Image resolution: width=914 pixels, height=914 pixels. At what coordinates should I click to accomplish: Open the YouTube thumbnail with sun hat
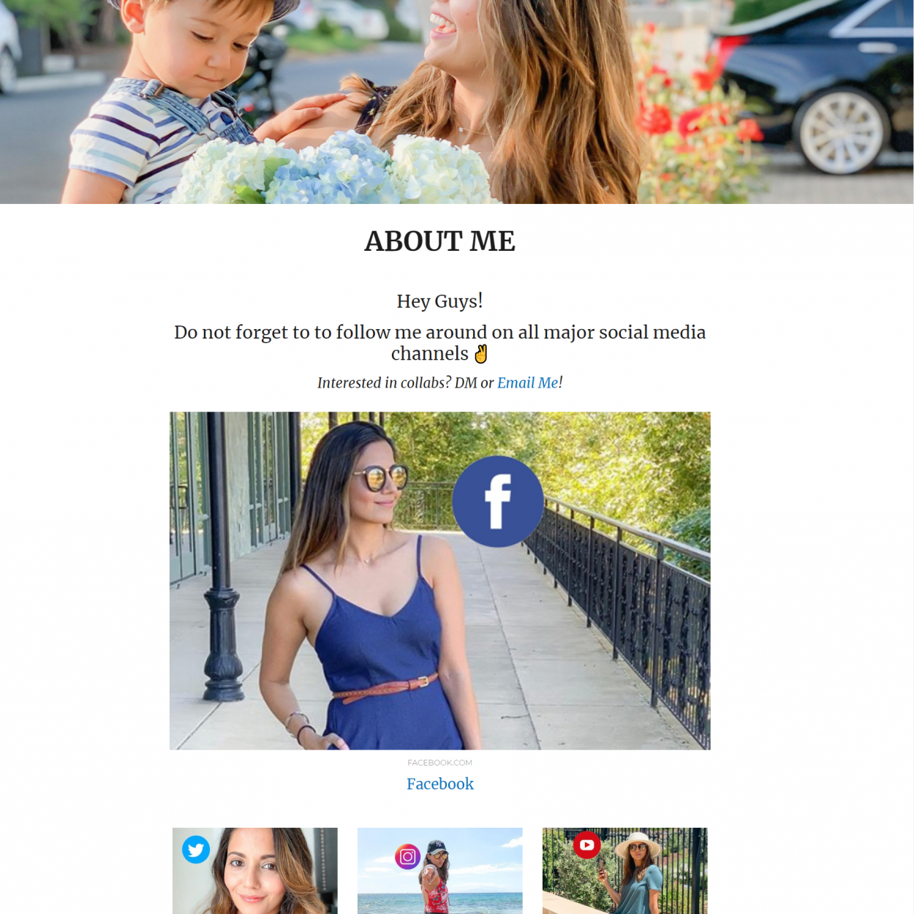(625, 871)
